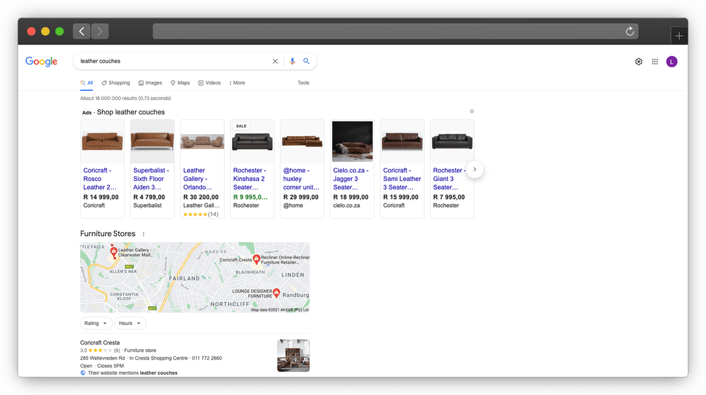
Task: Click the R 14 999,00 price
Action: pos(101,197)
